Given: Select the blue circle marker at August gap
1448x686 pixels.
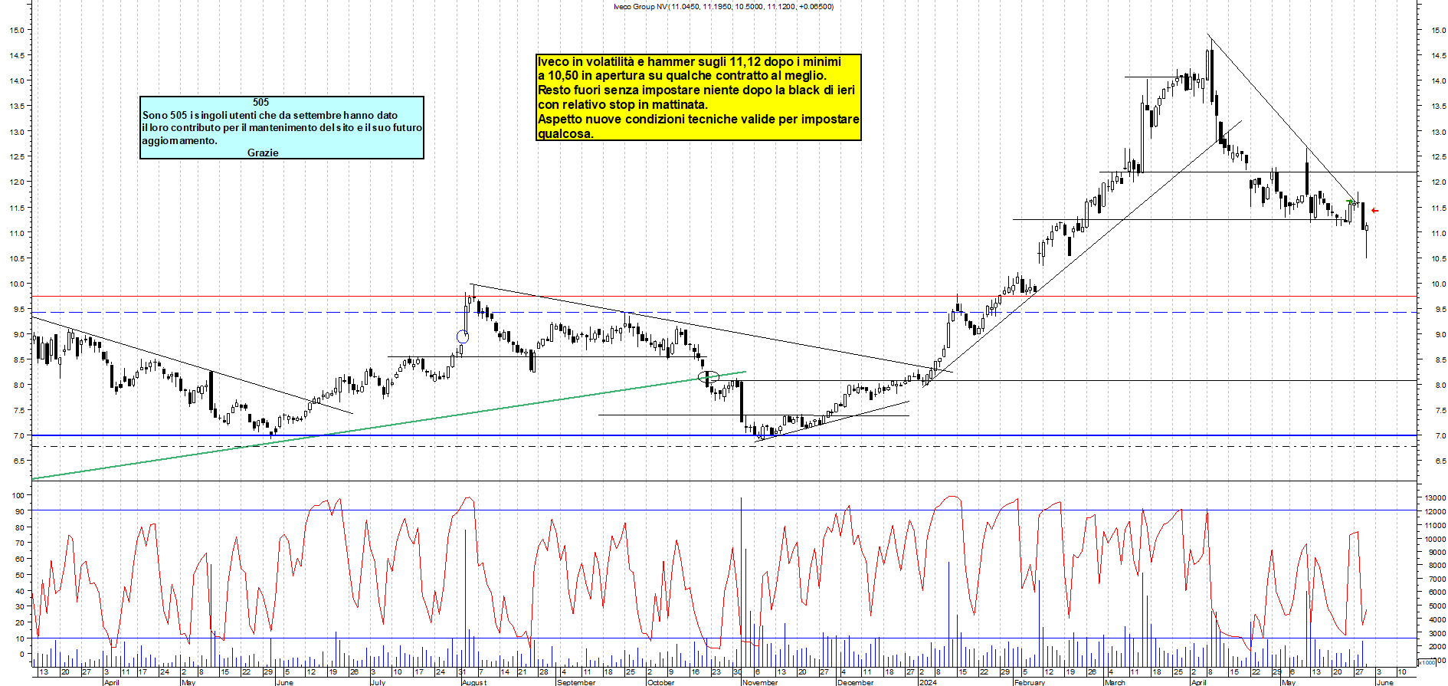Looking at the screenshot, I should tap(462, 336).
